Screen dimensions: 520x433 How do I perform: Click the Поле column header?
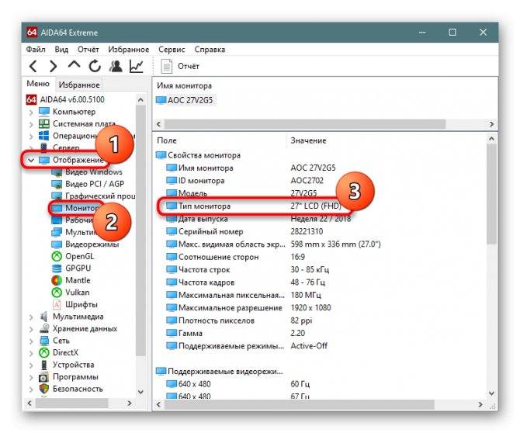(x=167, y=140)
